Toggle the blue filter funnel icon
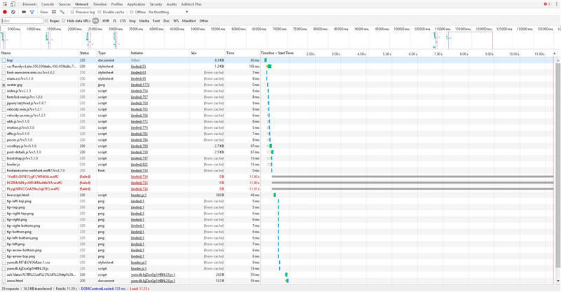Image resolution: width=561 pixels, height=292 pixels. 32,12
